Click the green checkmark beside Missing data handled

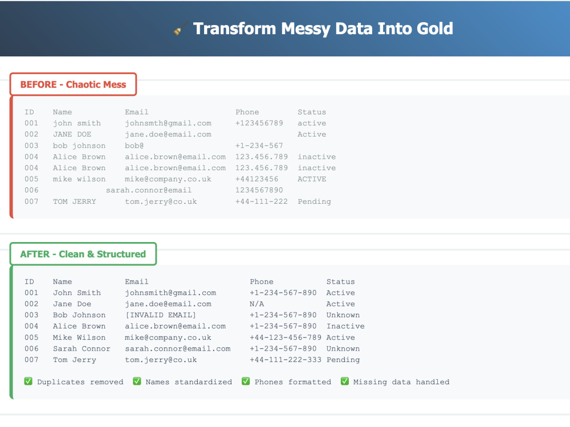coord(345,381)
